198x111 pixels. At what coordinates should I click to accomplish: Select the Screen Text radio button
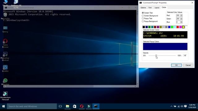143,13
